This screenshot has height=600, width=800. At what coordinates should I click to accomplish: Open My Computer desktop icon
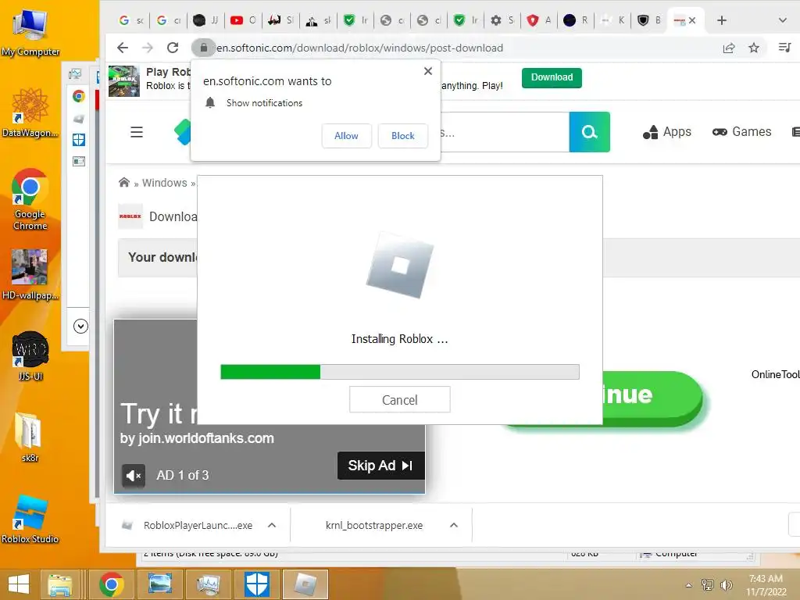[30, 33]
